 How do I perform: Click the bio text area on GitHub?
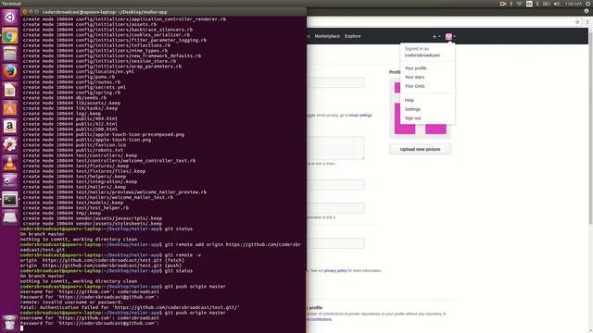pos(335,148)
